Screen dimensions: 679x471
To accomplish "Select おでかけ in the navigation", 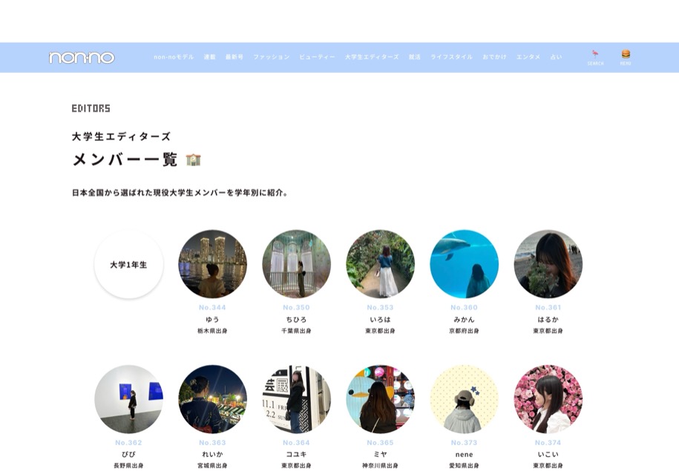I will [x=494, y=56].
